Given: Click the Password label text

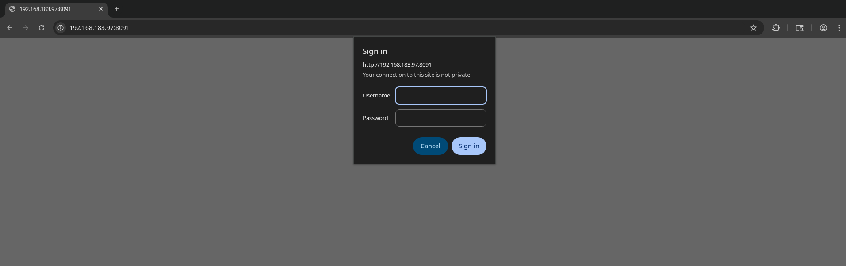Looking at the screenshot, I should pos(375,118).
